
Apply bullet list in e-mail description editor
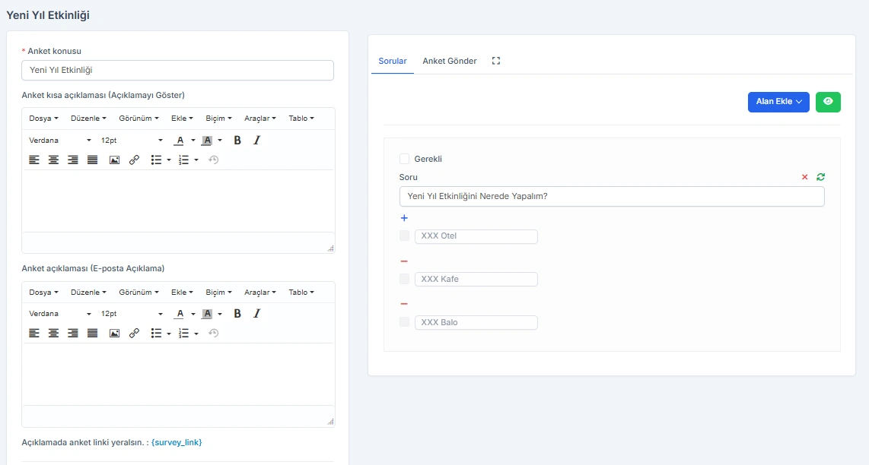[x=156, y=334]
